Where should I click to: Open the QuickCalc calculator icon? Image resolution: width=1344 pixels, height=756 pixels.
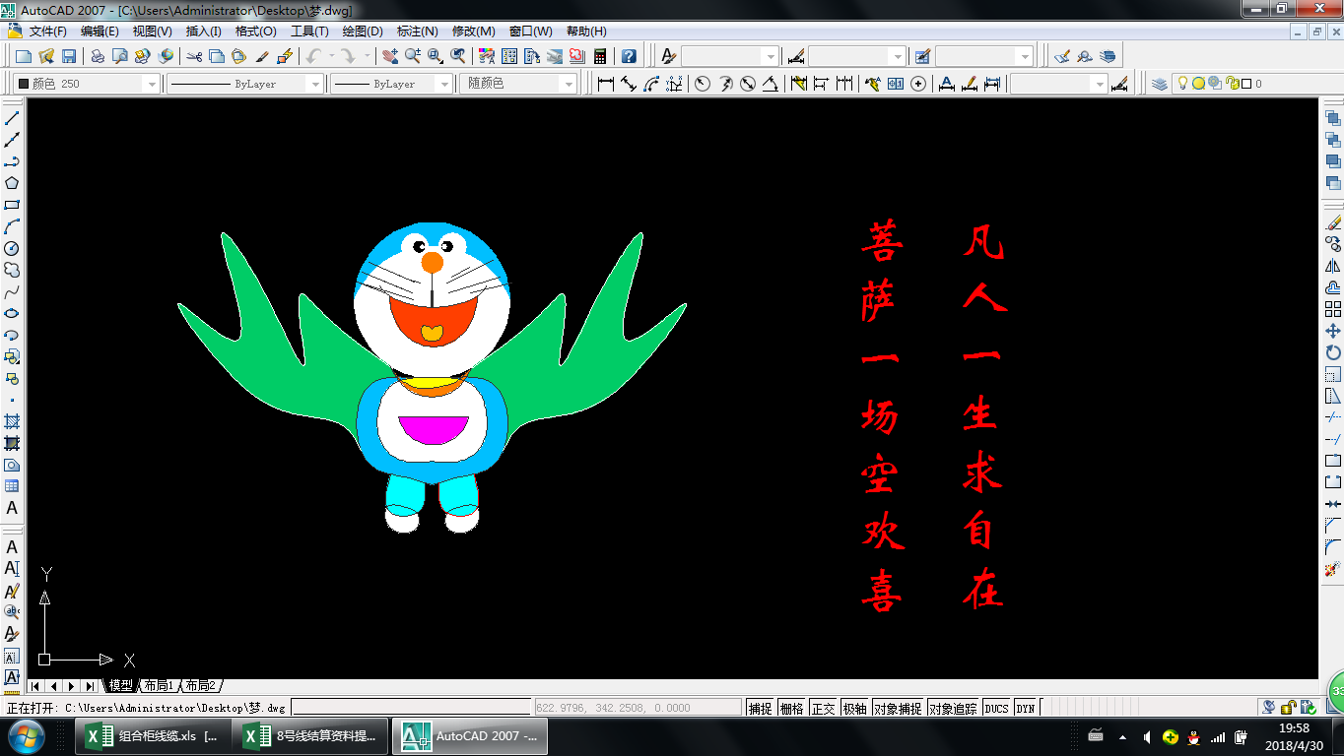pyautogui.click(x=600, y=56)
